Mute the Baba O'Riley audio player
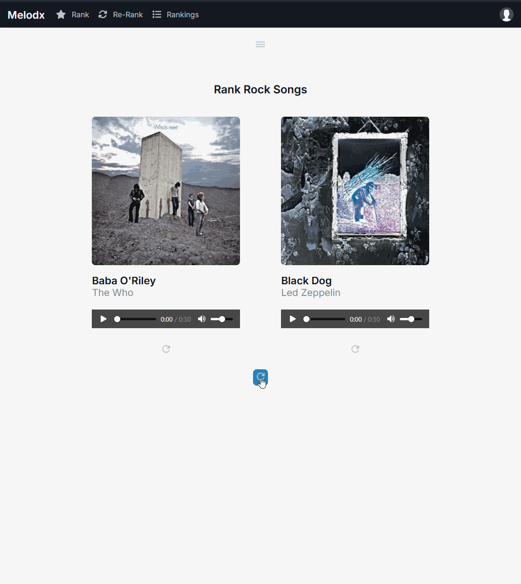Screen dimensions: 521x584 [202, 319]
